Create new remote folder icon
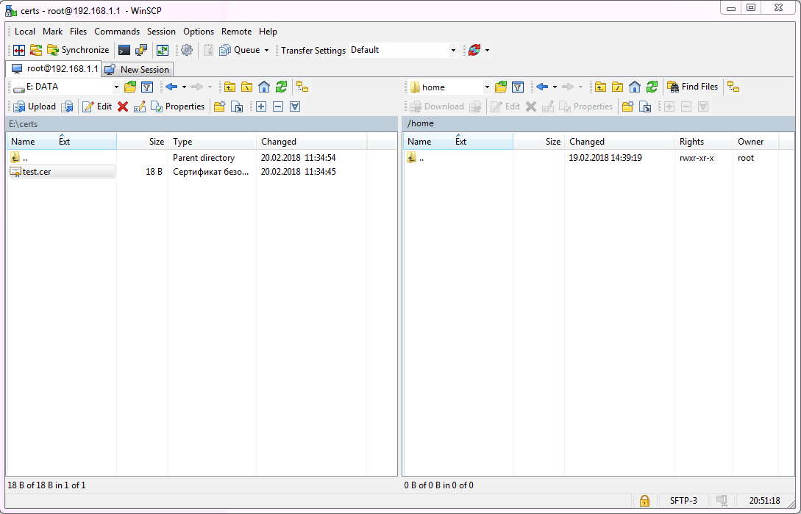The height and width of the screenshot is (514, 801). point(628,106)
